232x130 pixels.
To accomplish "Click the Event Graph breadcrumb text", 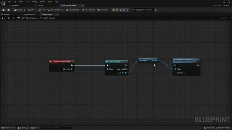I will 49,18.
